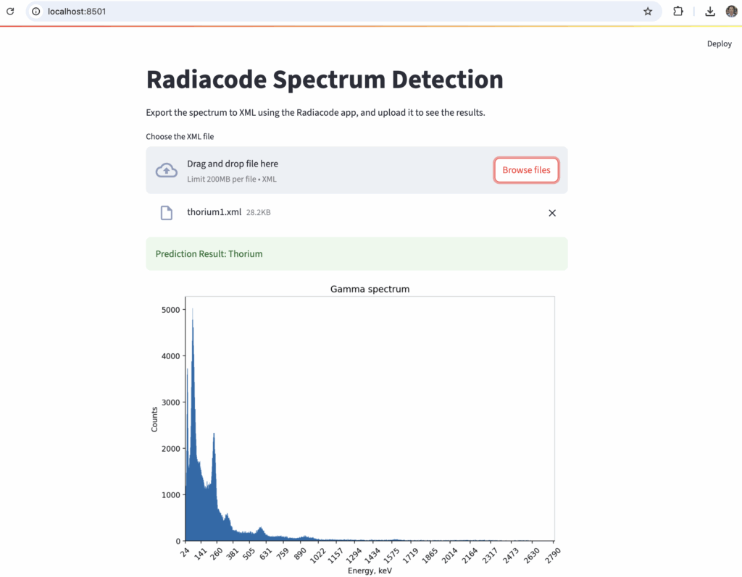Image resolution: width=742 pixels, height=577 pixels.
Task: Select the thorium1.xml file name
Action: (x=214, y=212)
